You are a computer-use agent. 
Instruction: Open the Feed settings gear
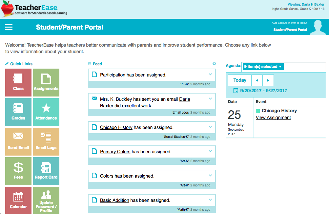coord(214,64)
